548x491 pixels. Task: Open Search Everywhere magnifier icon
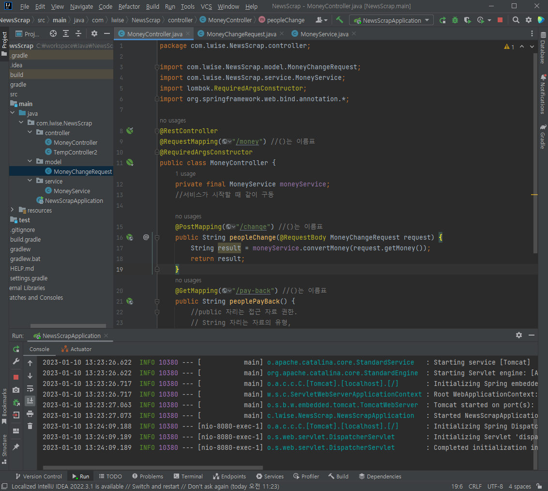click(x=516, y=20)
